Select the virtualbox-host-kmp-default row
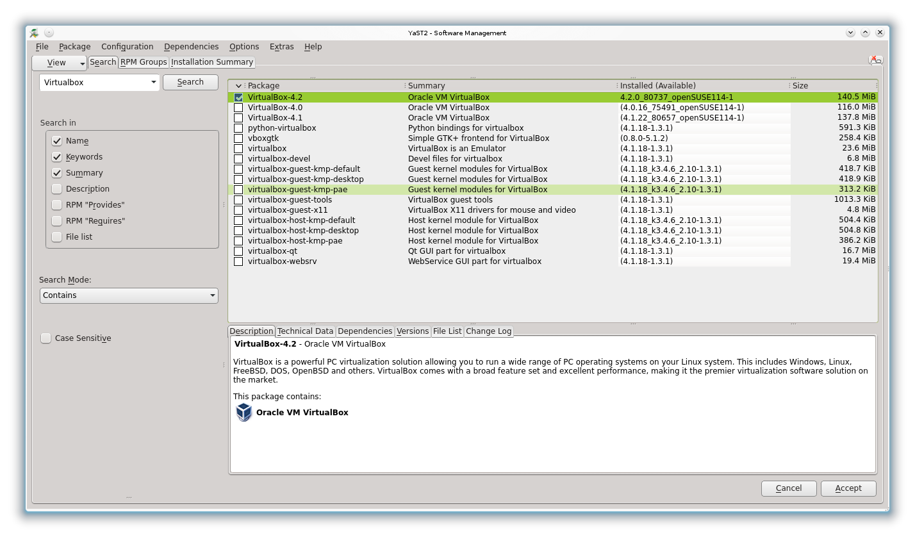This screenshot has width=915, height=537. point(553,220)
